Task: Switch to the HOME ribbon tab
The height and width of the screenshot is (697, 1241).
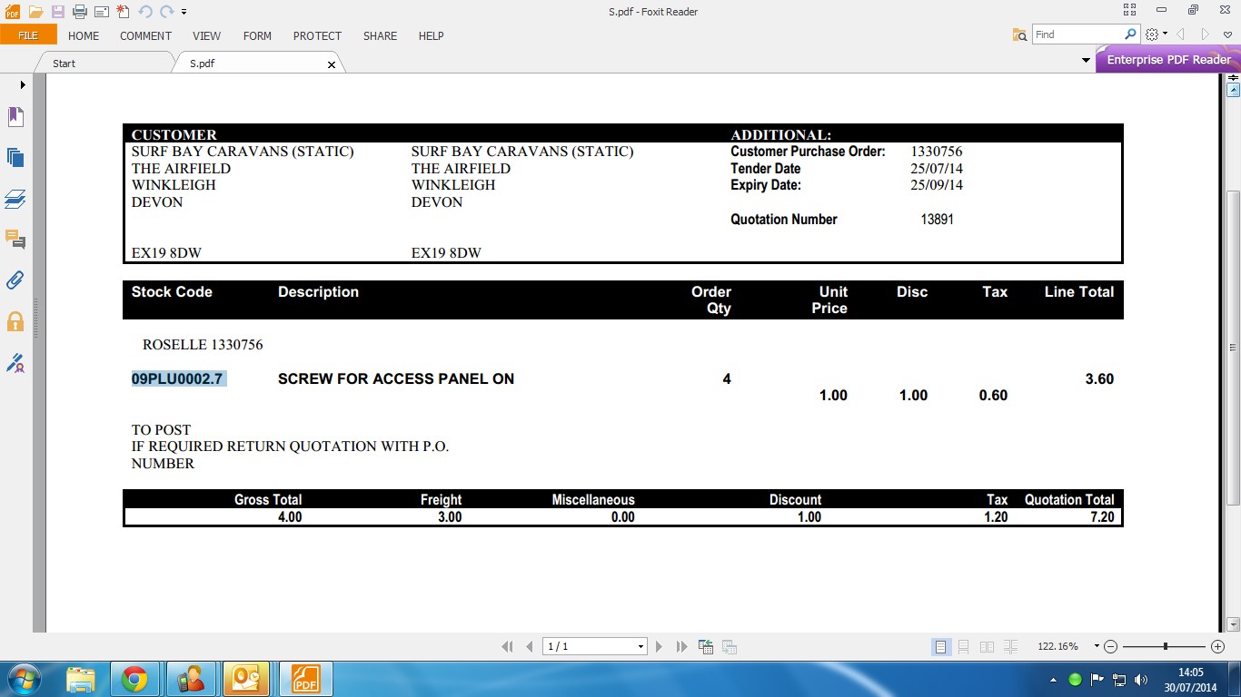Action: [84, 36]
